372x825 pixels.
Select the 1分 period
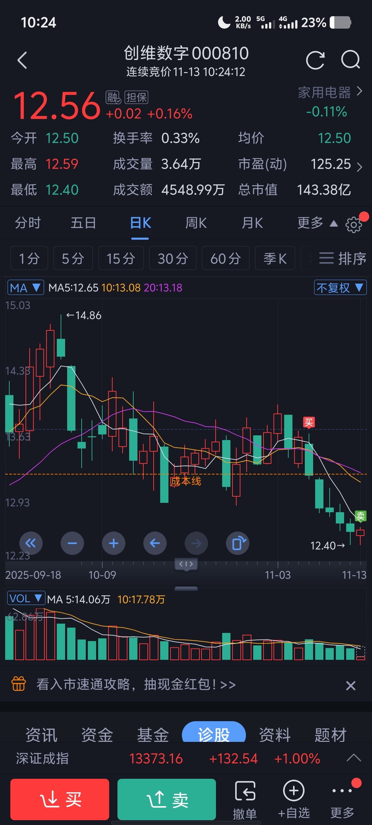coord(29,258)
